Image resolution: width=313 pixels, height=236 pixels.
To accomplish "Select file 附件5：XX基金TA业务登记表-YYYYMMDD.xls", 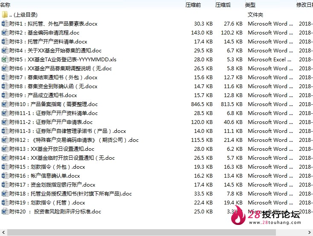I will [x=63, y=60].
